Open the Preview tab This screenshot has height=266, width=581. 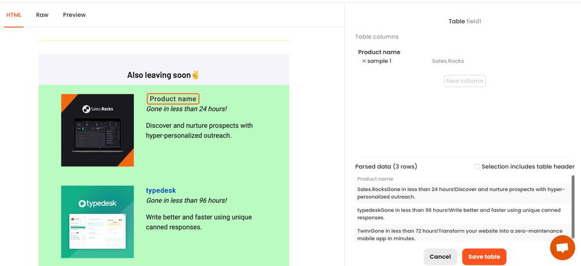[75, 14]
